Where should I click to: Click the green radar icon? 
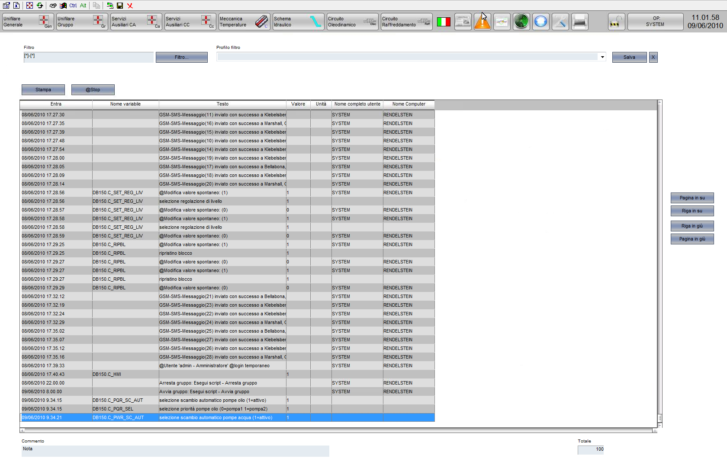click(x=521, y=22)
